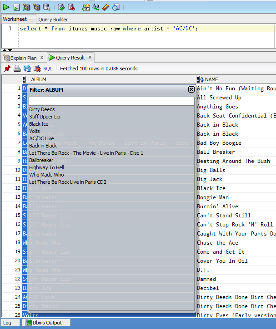Select Back in Black in the filter list

(43, 146)
